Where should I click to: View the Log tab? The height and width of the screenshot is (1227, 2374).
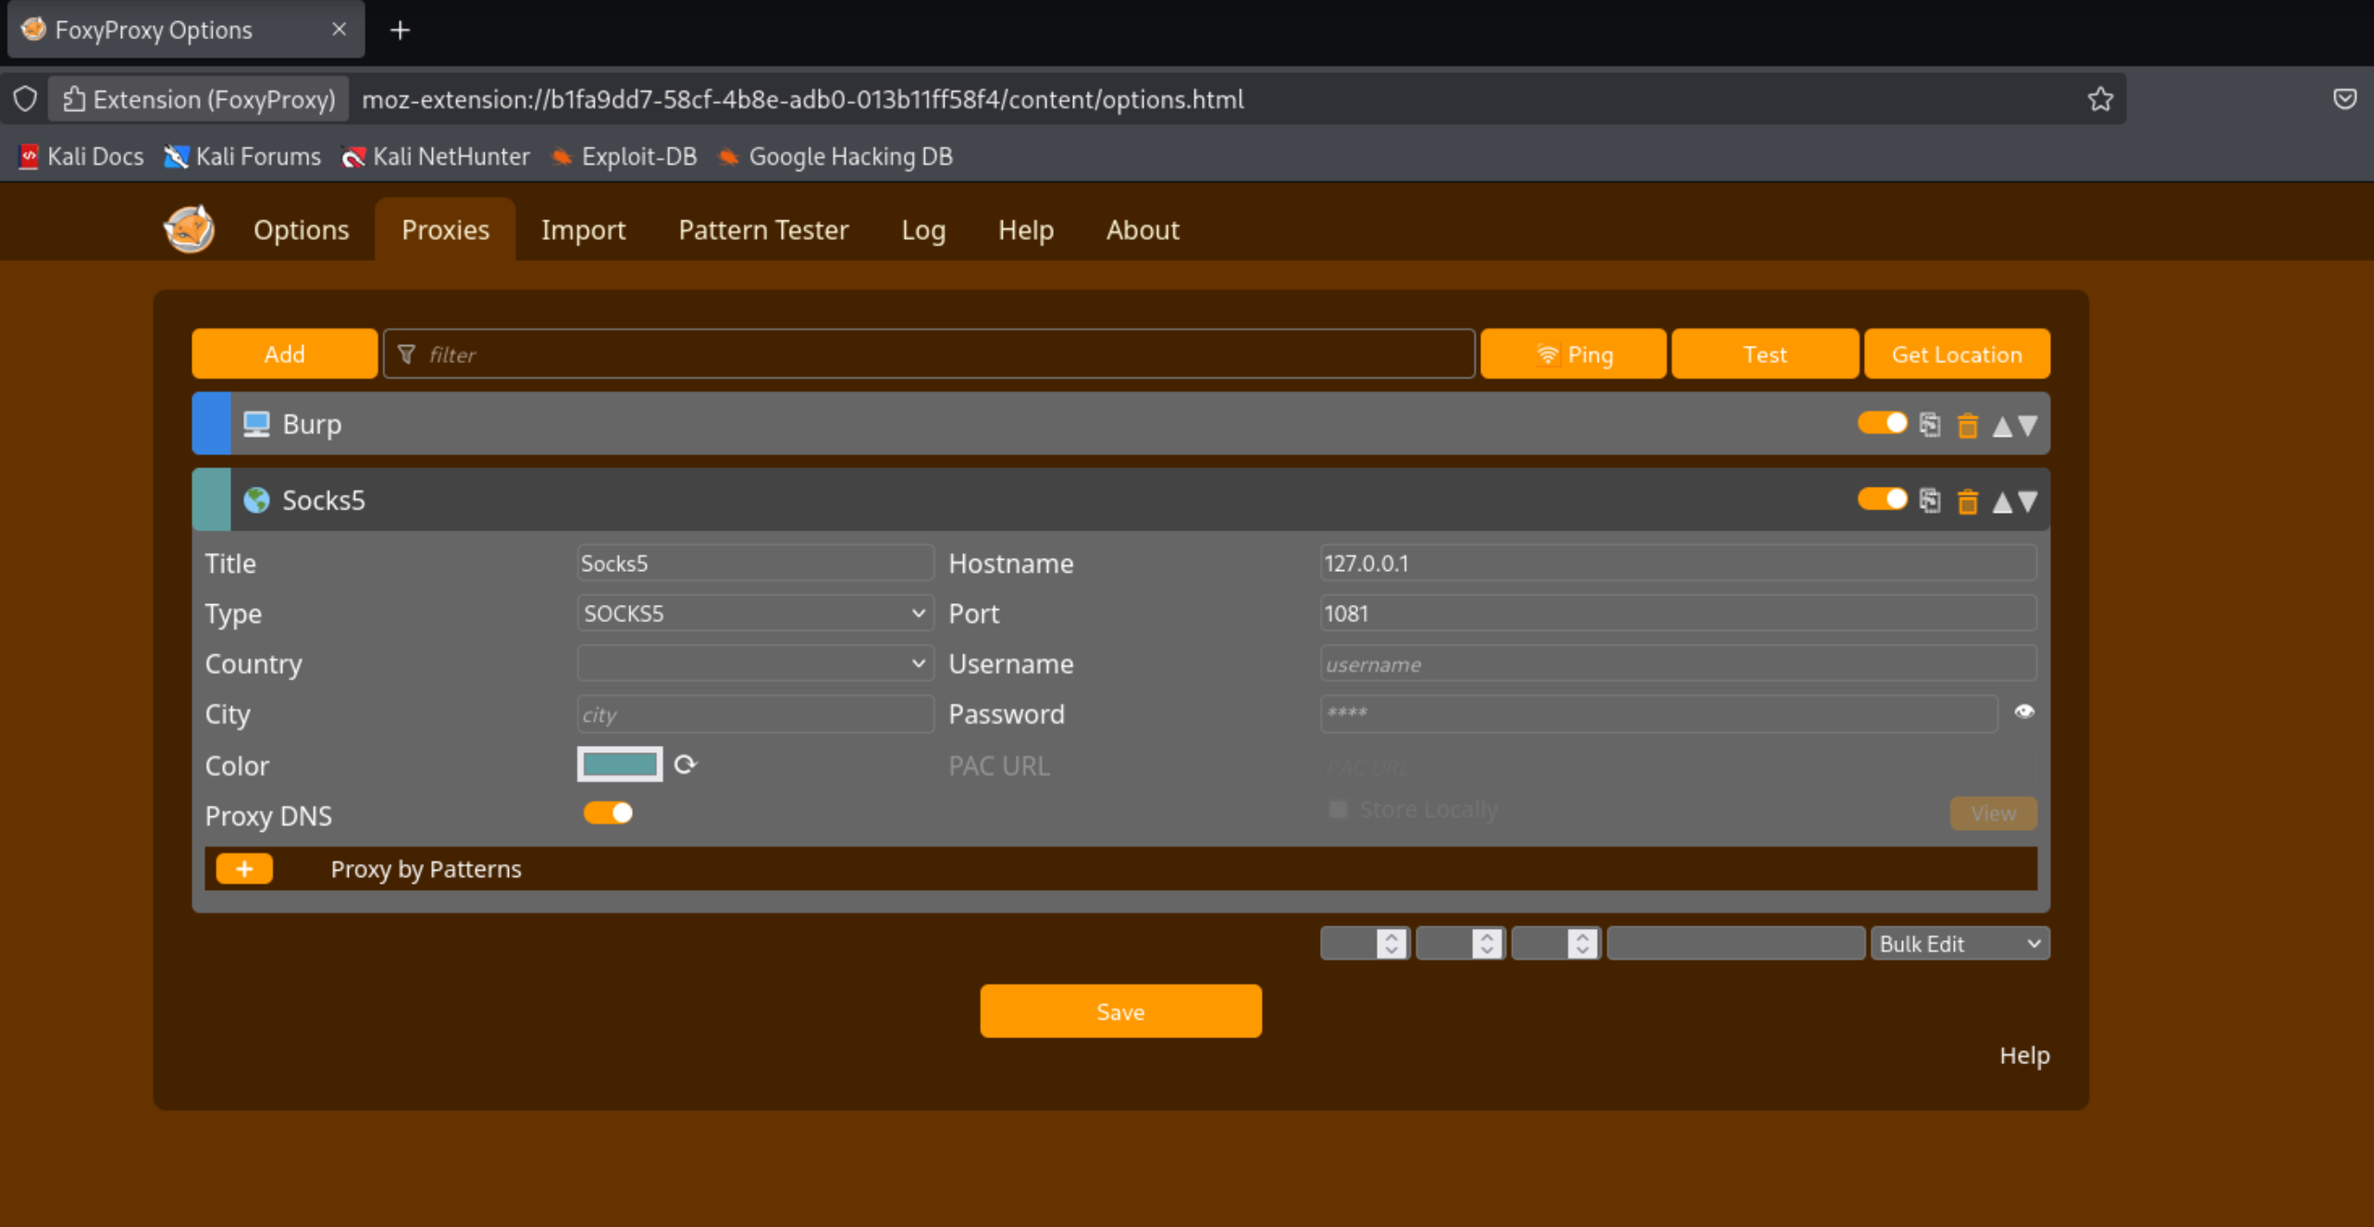pos(923,229)
